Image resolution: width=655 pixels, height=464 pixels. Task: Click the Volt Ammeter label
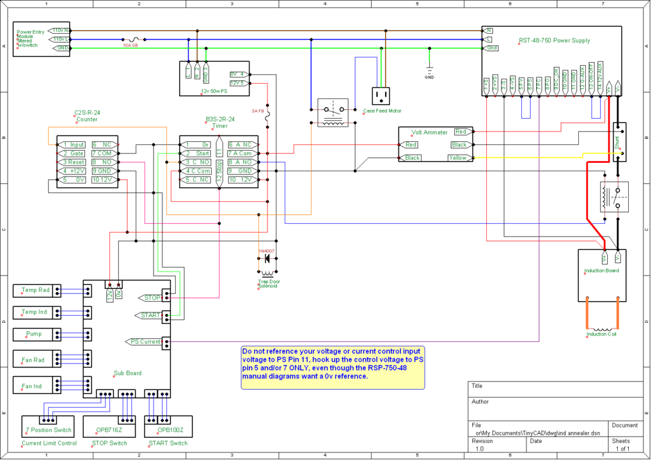coord(429,132)
